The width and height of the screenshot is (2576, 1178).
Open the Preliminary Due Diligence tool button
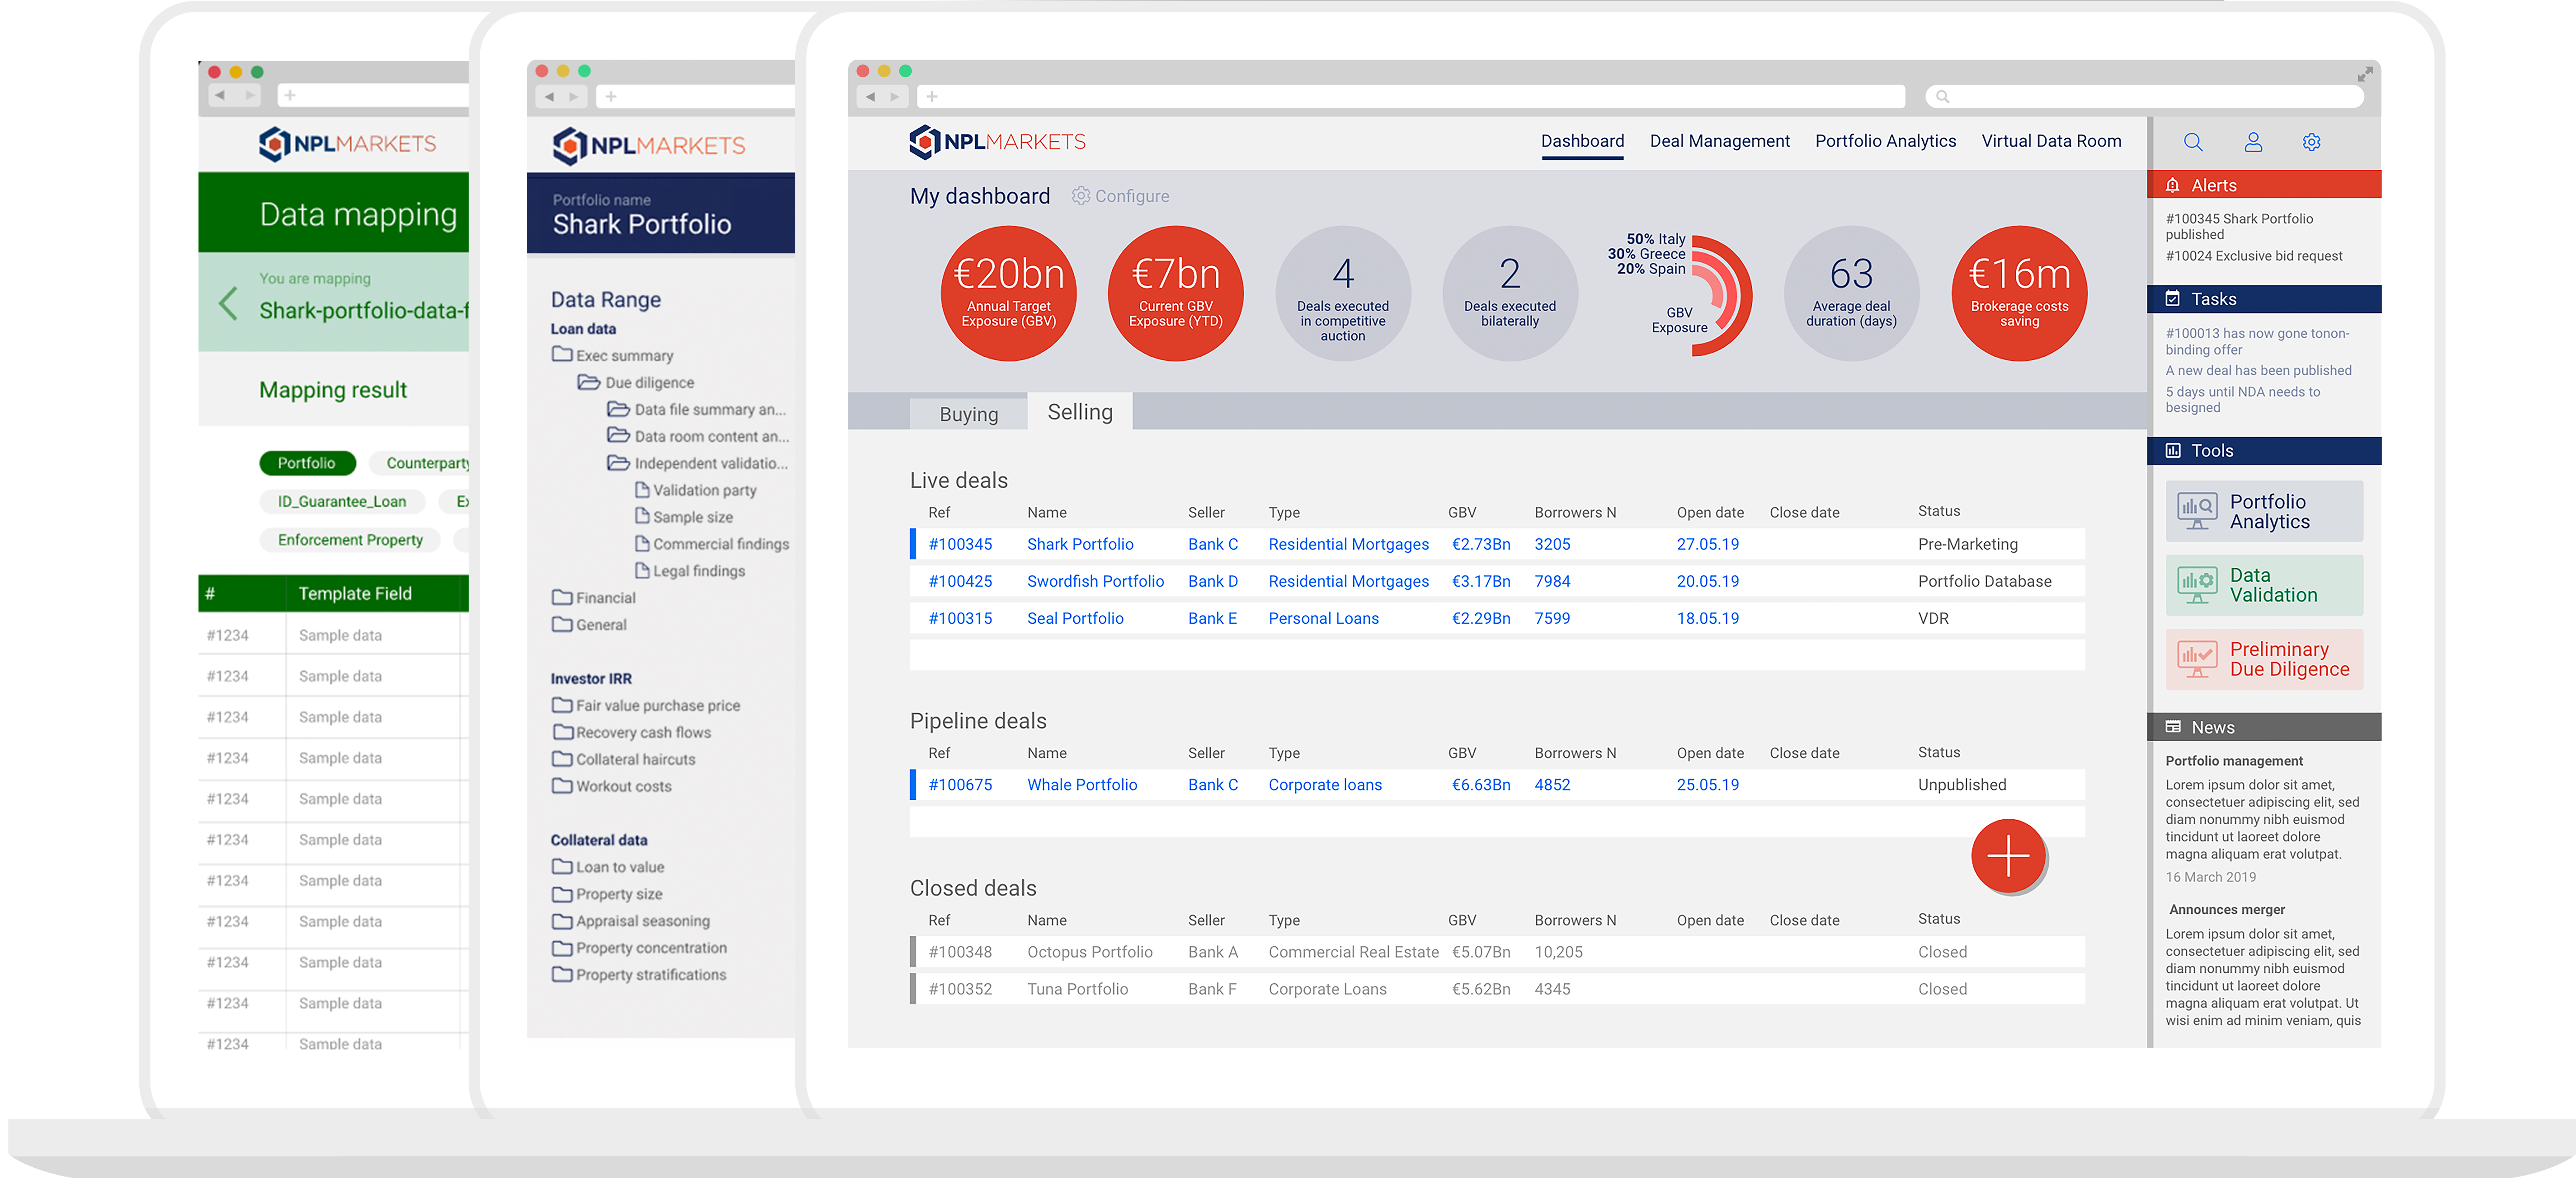pos(2264,659)
